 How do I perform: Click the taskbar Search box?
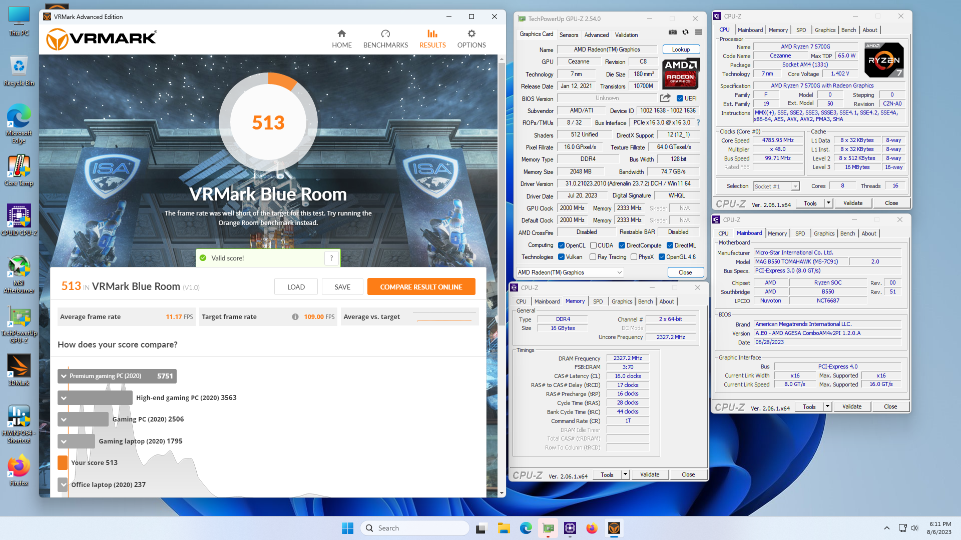pos(414,528)
